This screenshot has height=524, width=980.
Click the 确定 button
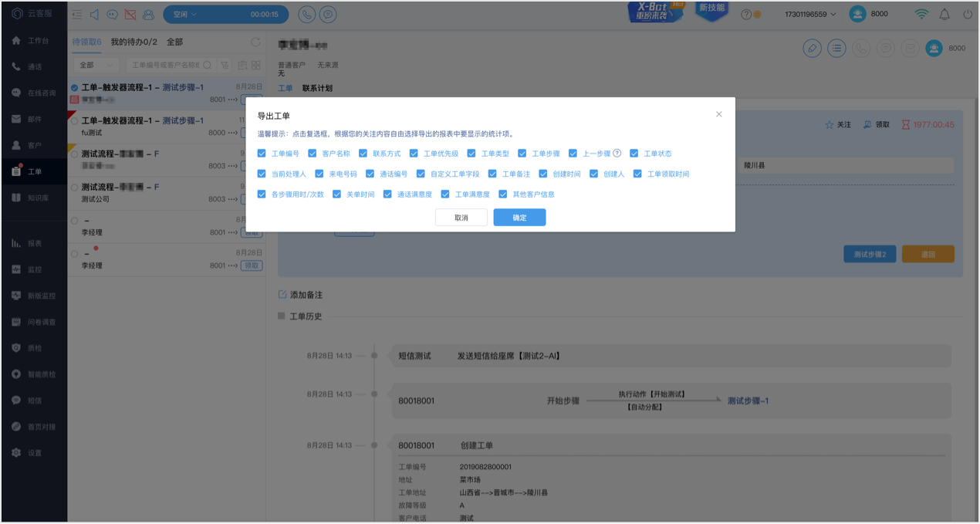519,218
